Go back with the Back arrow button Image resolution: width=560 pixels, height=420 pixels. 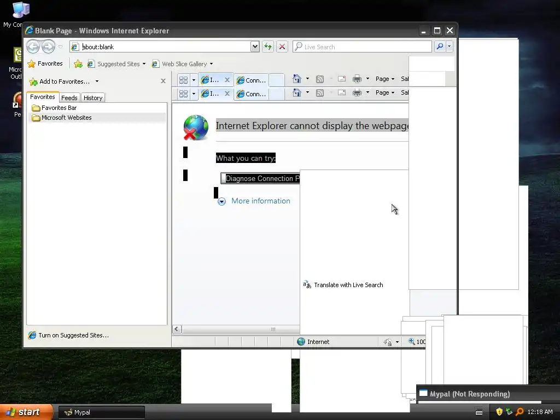[x=33, y=46]
